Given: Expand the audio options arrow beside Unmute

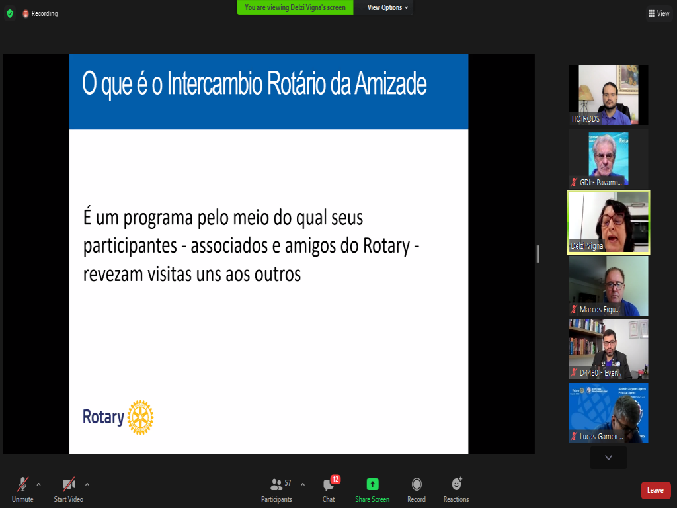Looking at the screenshot, I should click(x=38, y=484).
